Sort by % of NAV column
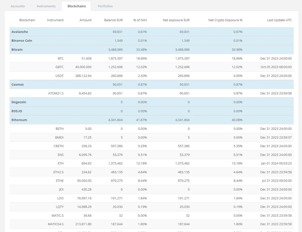Screen dimensions: 302x232 pos(140,20)
